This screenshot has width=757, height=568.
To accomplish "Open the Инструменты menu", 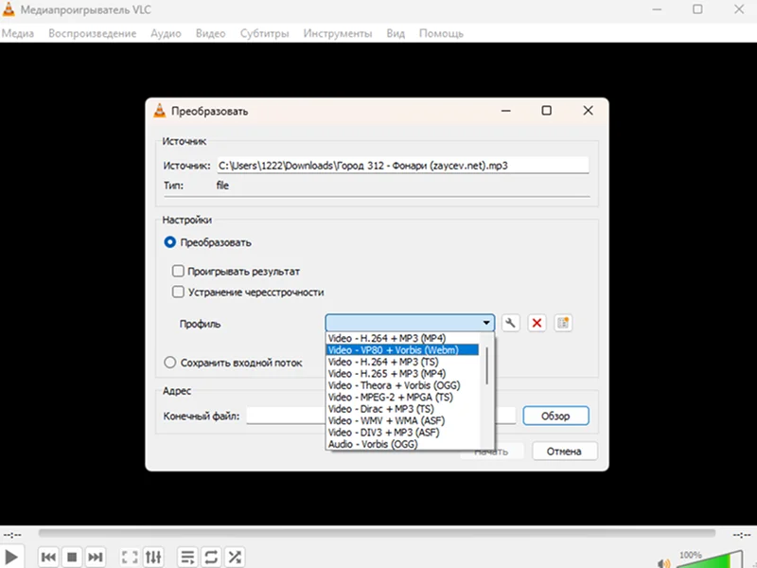I will click(338, 33).
